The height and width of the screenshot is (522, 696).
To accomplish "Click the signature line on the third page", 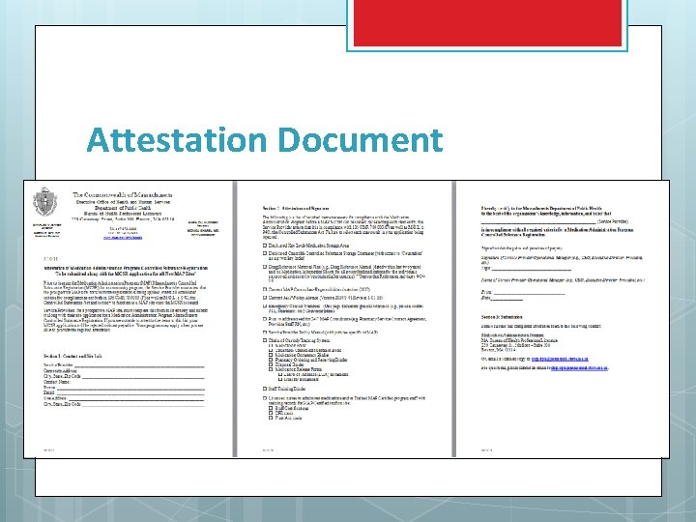I will click(532, 270).
